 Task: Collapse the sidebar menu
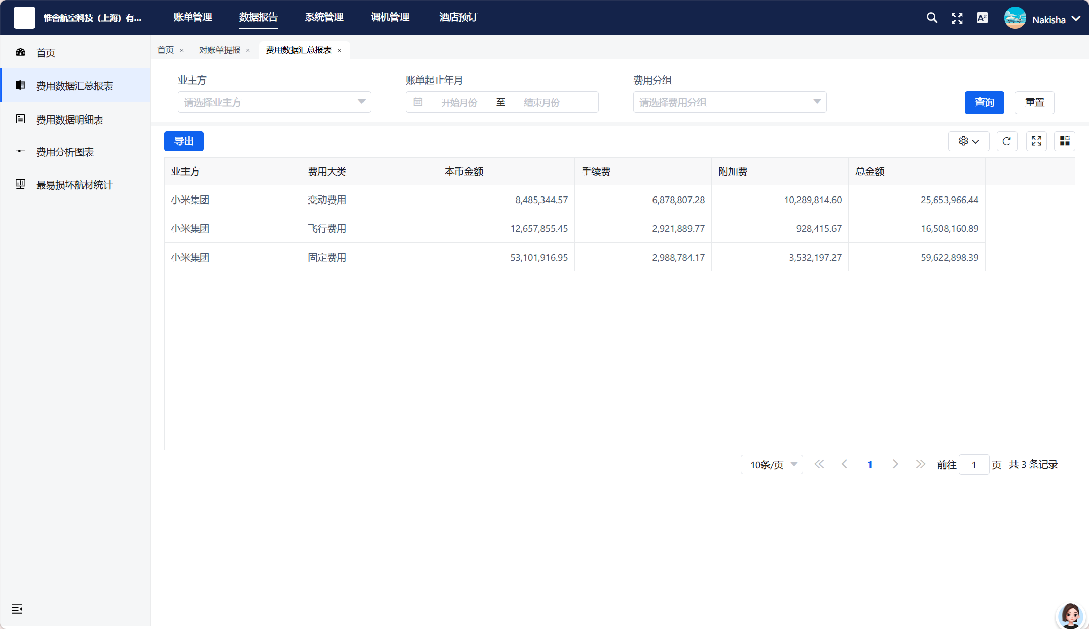pos(17,609)
